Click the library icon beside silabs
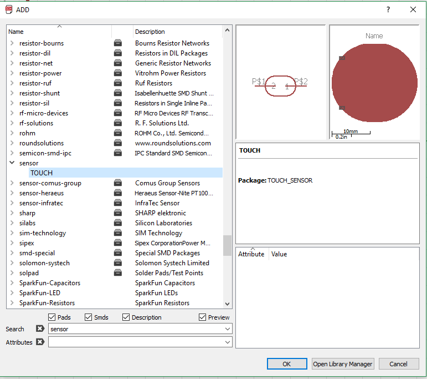Screen dimensions: 427x379 [117, 223]
